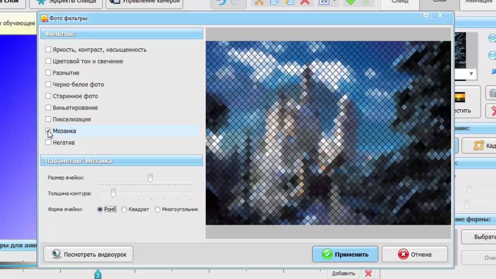Click the Пикселизация filter label text
This screenshot has width=496, height=279.
(72, 119)
